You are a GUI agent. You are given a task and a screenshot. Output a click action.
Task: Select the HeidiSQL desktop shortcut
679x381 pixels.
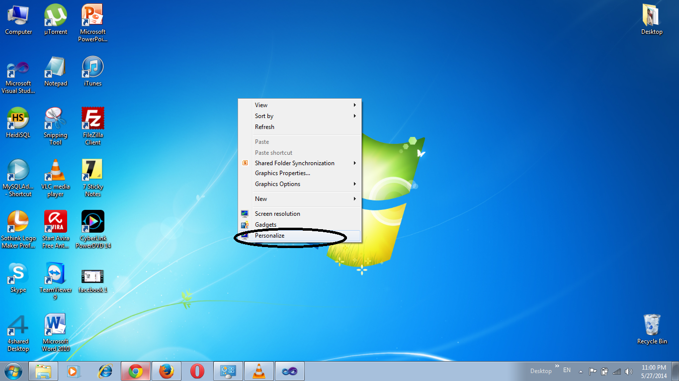point(18,123)
